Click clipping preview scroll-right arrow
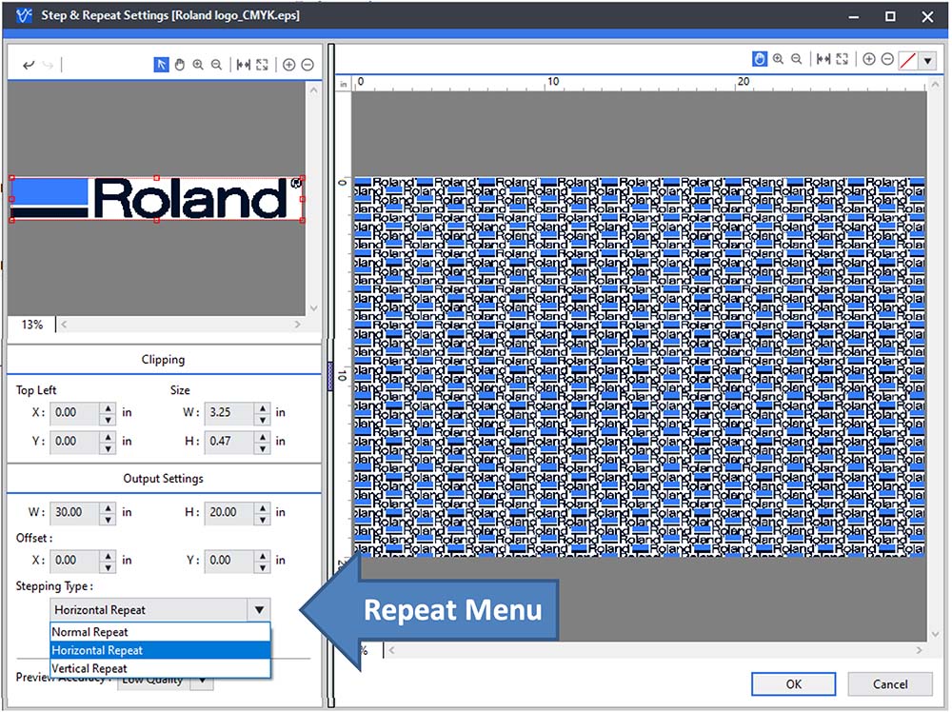 [x=297, y=325]
